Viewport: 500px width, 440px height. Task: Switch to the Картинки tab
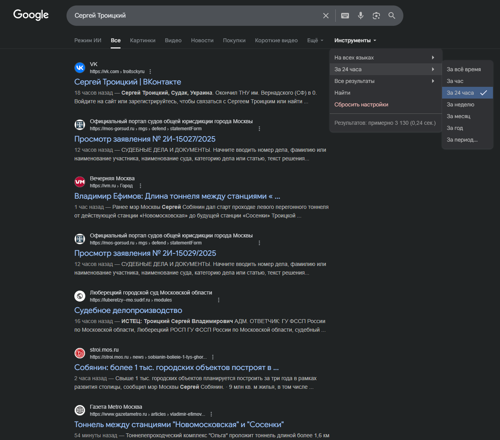142,40
